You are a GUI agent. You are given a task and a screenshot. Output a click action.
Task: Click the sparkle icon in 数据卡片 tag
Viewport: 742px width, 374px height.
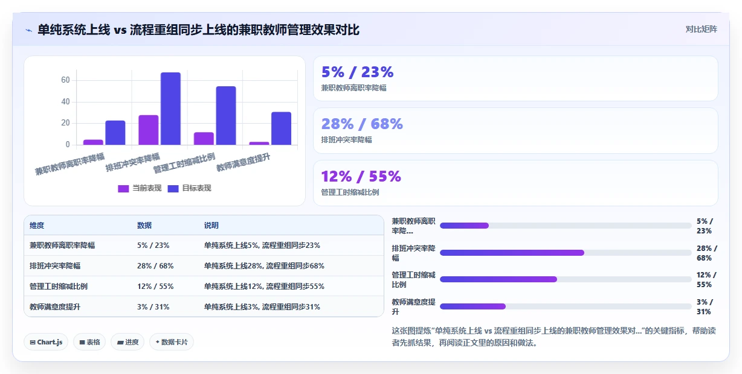coord(157,342)
